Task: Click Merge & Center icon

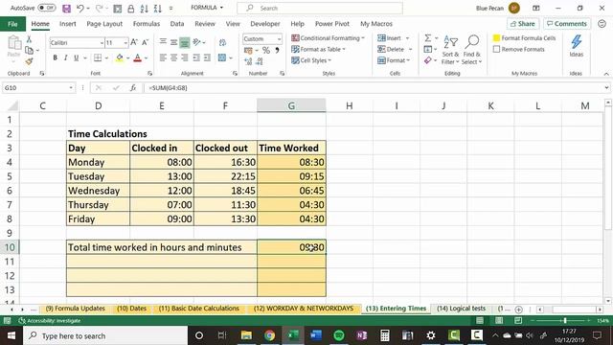Action: [x=222, y=57]
